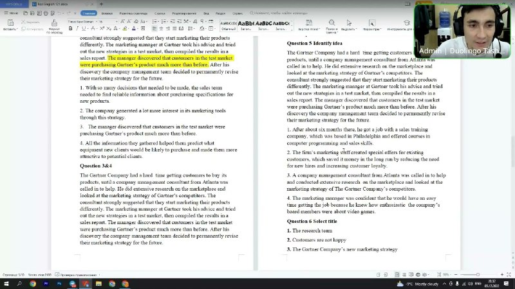Open the Menu hamburger button
515x289 pixels.
[x=11, y=13]
